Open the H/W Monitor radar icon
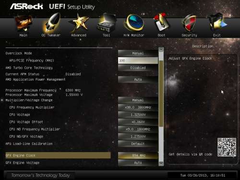 pos(134,23)
